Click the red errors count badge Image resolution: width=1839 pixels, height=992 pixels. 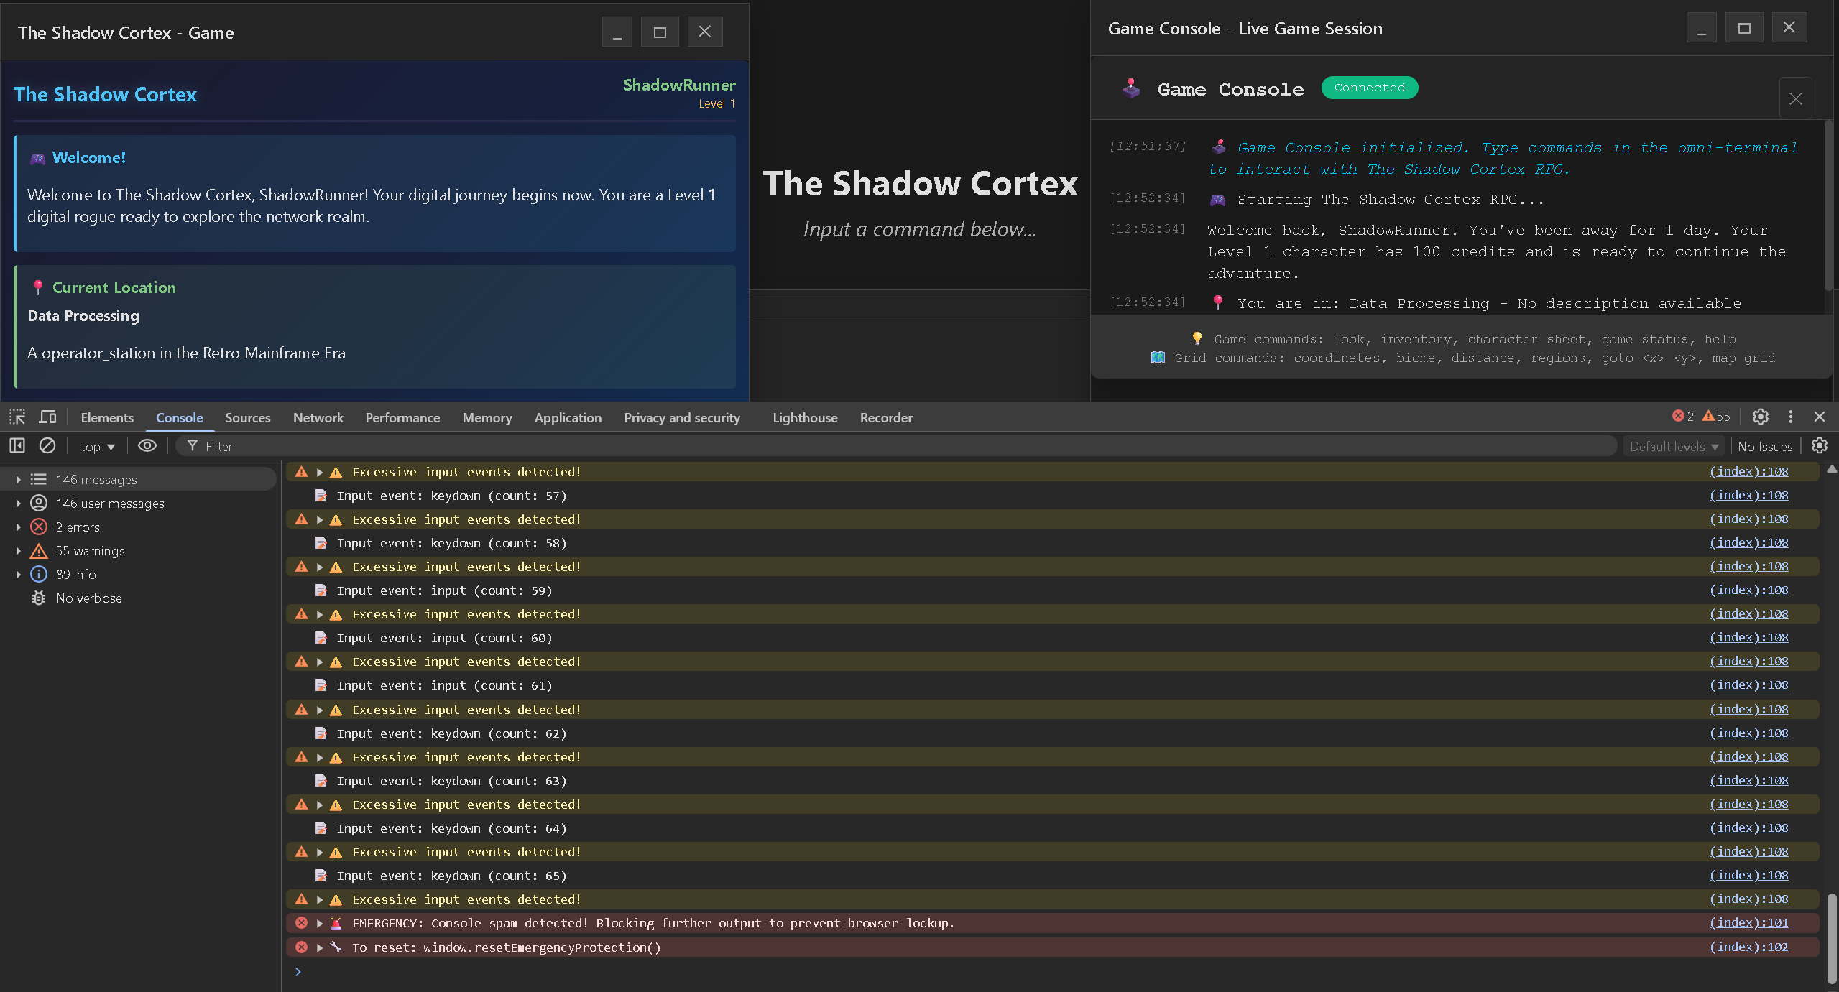point(1682,417)
